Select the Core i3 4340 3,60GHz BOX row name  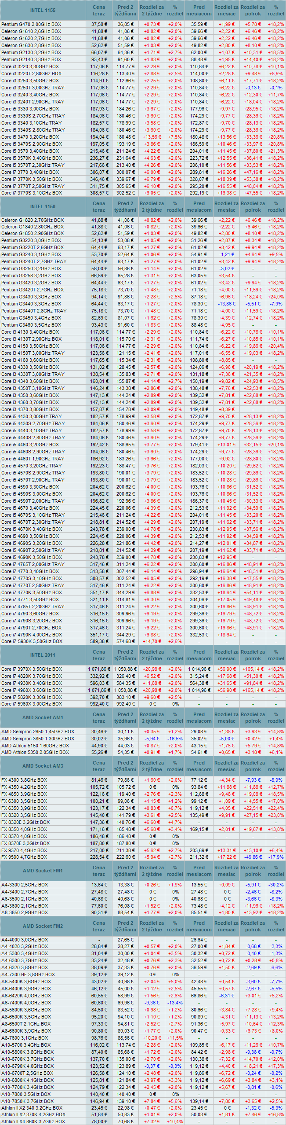click(30, 381)
